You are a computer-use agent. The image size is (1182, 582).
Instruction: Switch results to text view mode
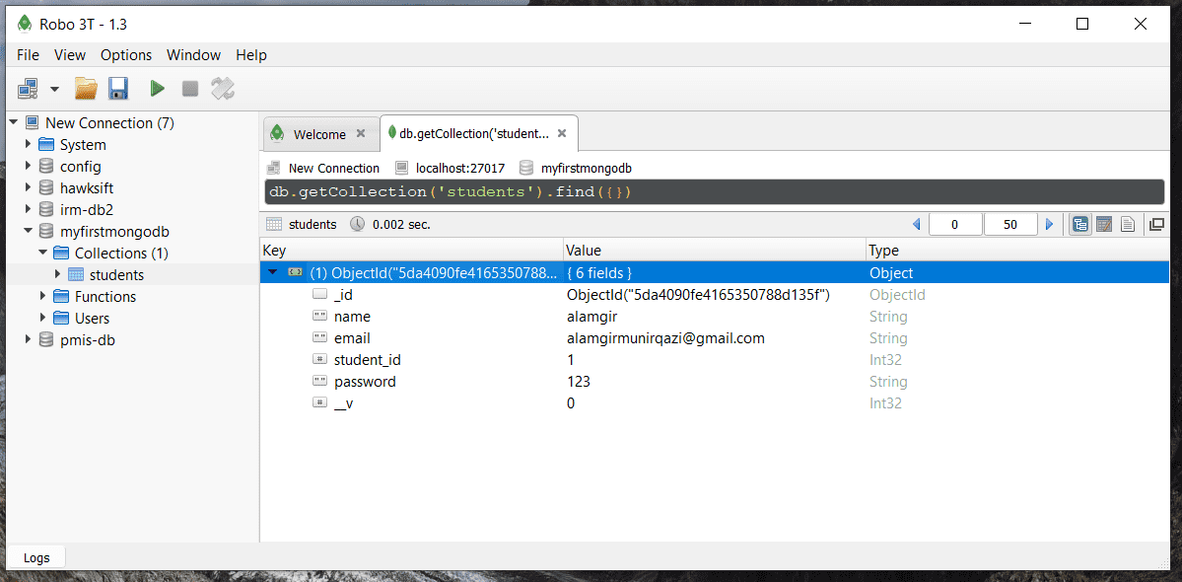[x=1128, y=224]
